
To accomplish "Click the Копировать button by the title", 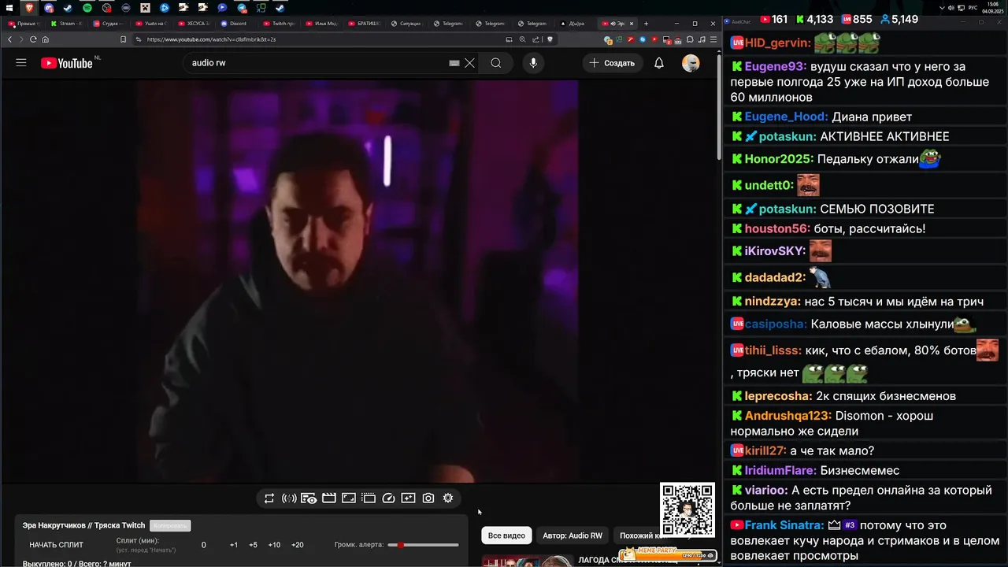I will click(170, 525).
